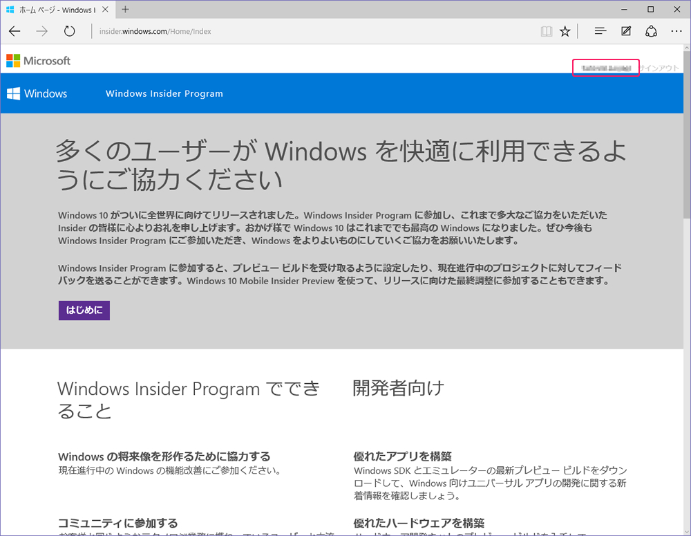Refresh the page with the reload icon
Image resolution: width=691 pixels, height=536 pixels.
(x=69, y=31)
